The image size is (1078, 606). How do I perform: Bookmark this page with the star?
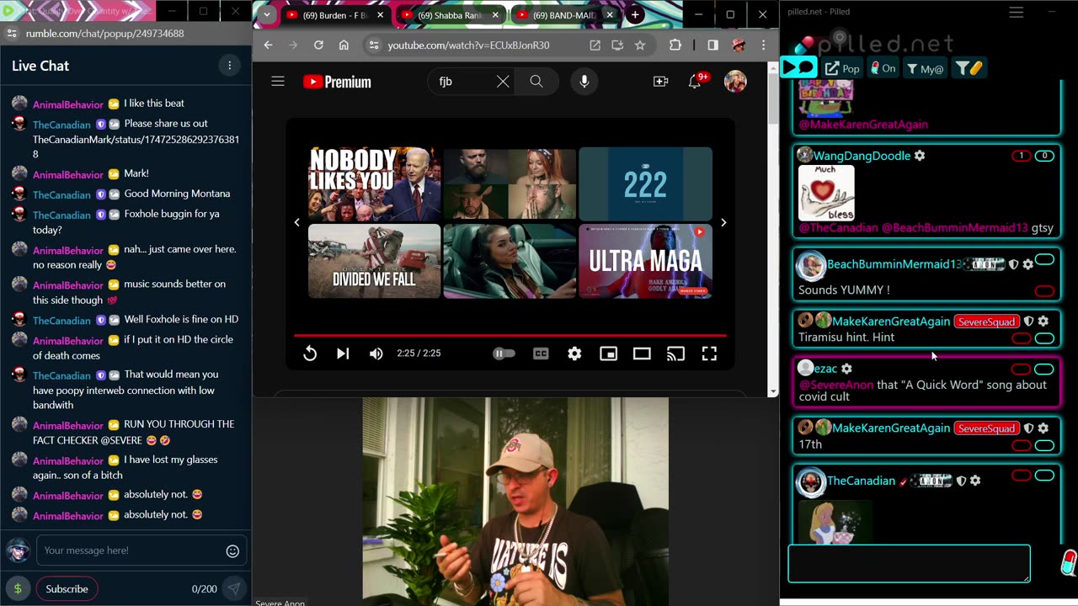coord(640,45)
